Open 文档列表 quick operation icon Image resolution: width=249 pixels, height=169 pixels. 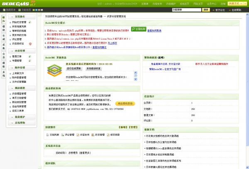tap(47, 135)
